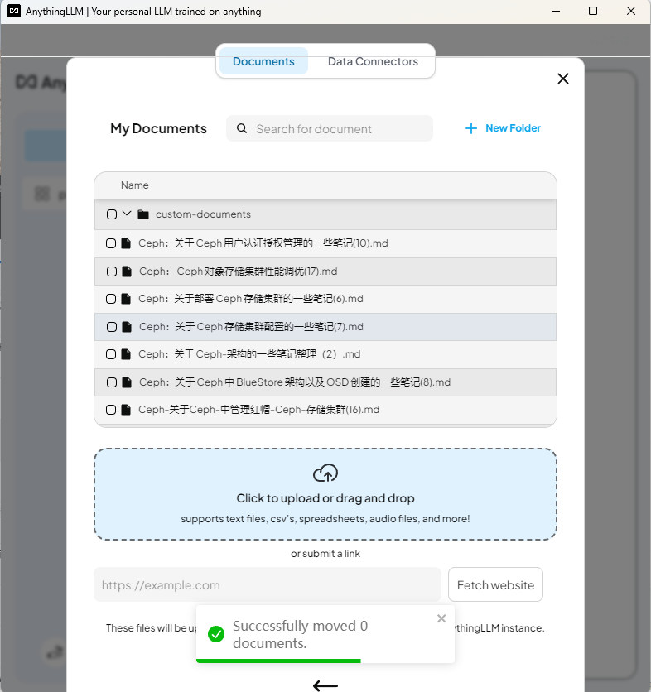Screen dimensions: 651x692
Task: Collapse the custom-documents folder chevron
Action: 127,214
